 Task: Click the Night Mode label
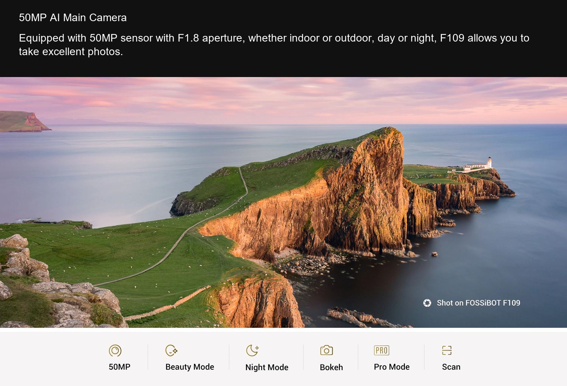(x=267, y=367)
